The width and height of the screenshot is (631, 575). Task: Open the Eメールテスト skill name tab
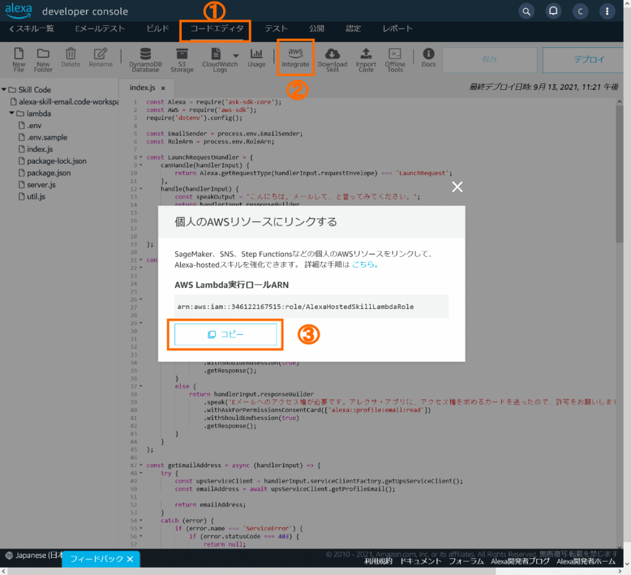tap(100, 28)
